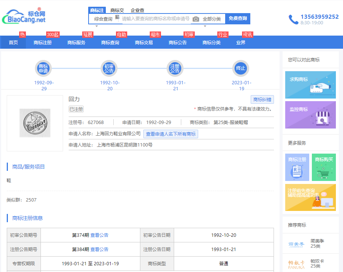Screen dimensions: 343x272
Task: Click applicant name 上海回力鞋业有限公司
Action: click(118, 134)
